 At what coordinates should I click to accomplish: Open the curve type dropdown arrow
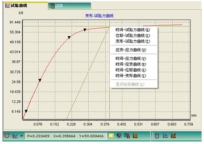point(22,136)
